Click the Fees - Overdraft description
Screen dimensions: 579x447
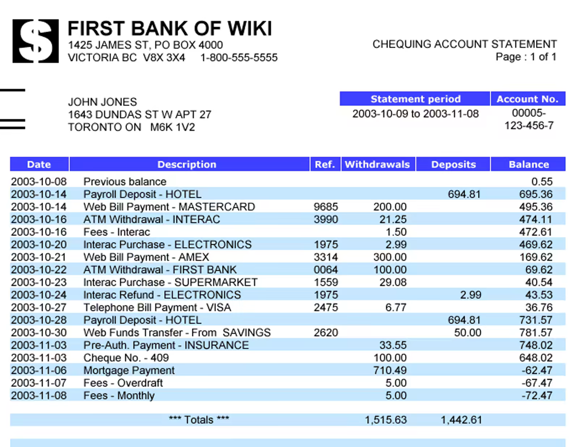123,383
